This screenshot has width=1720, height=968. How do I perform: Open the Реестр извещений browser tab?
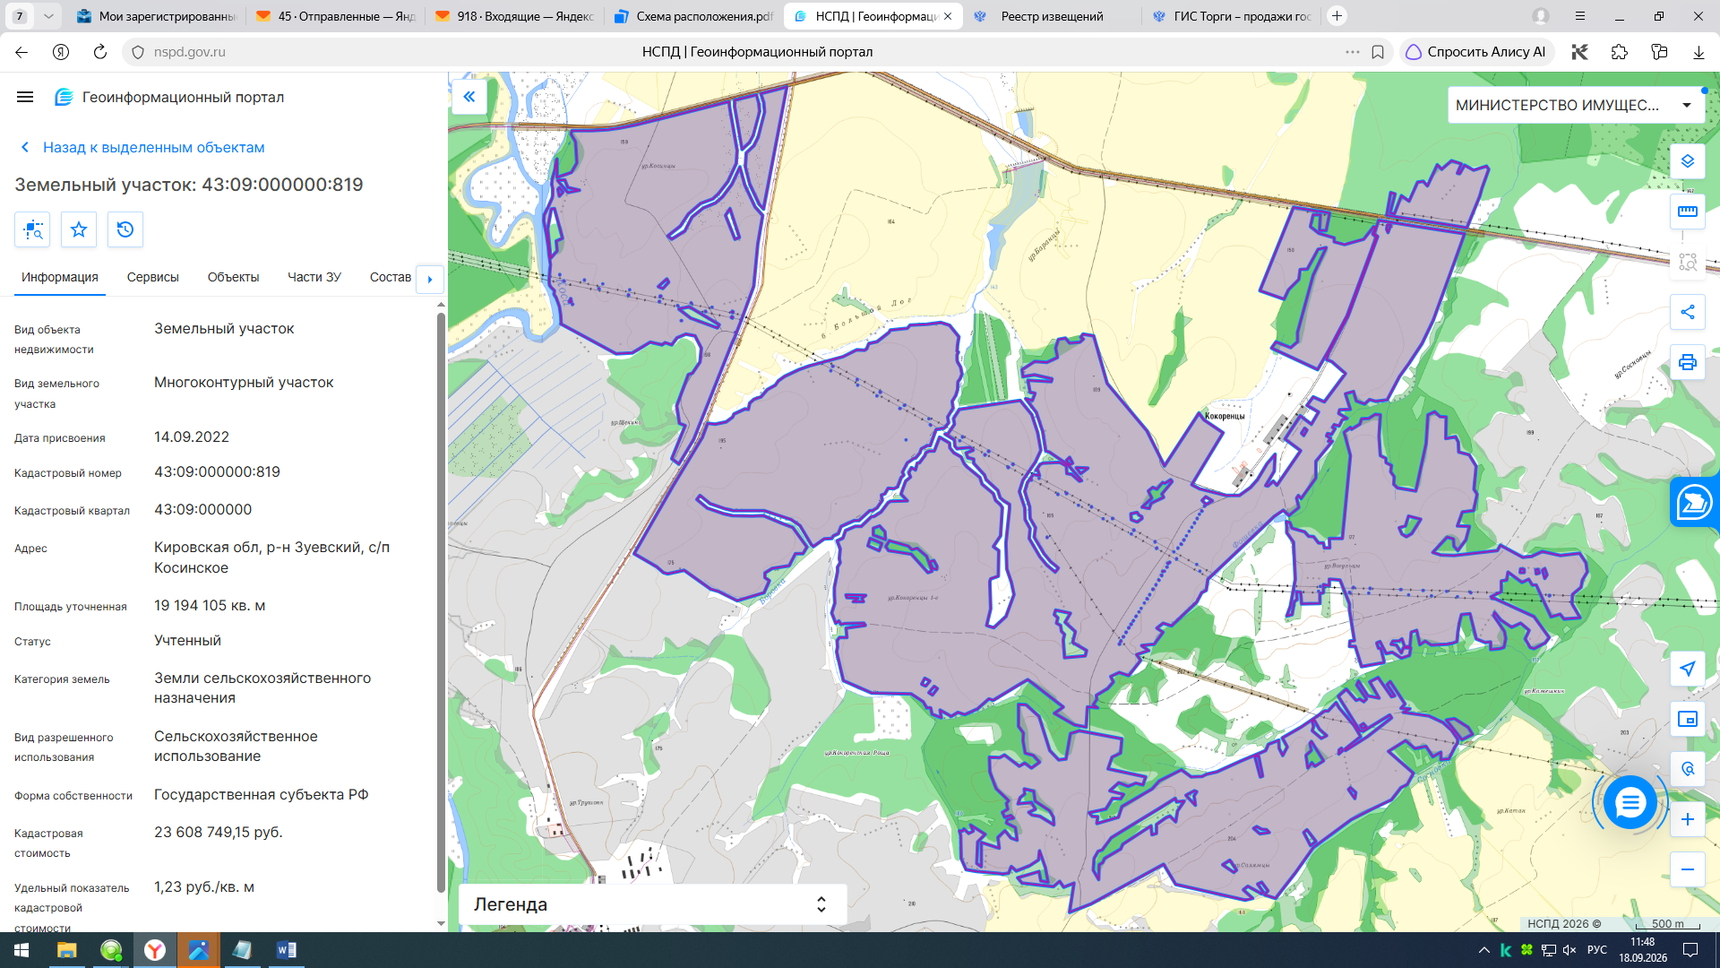coord(1052,16)
